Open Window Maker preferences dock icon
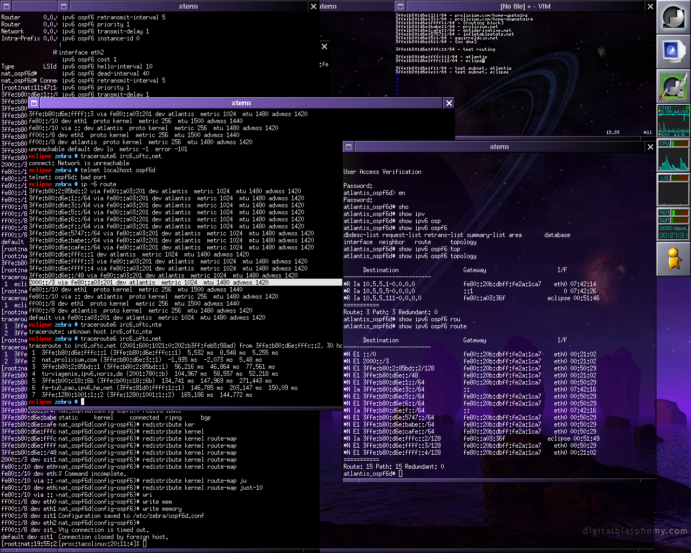The height and width of the screenshot is (553, 691). click(x=673, y=86)
